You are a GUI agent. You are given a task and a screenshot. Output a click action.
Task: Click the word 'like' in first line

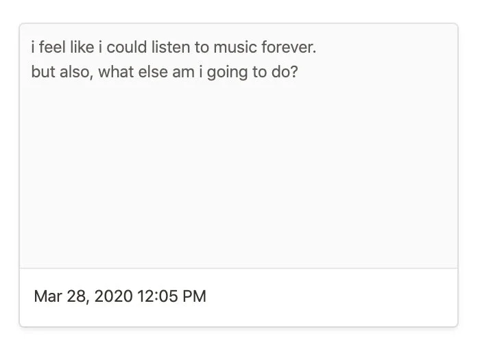pos(82,49)
